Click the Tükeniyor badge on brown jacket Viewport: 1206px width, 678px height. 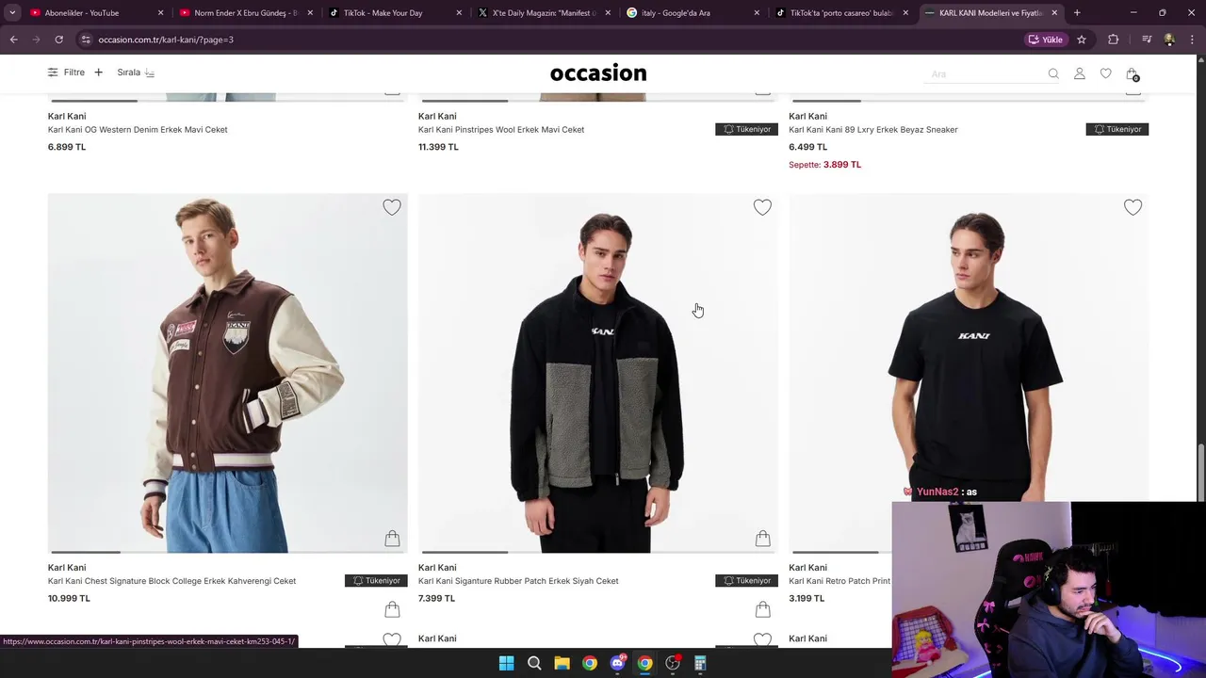376,581
